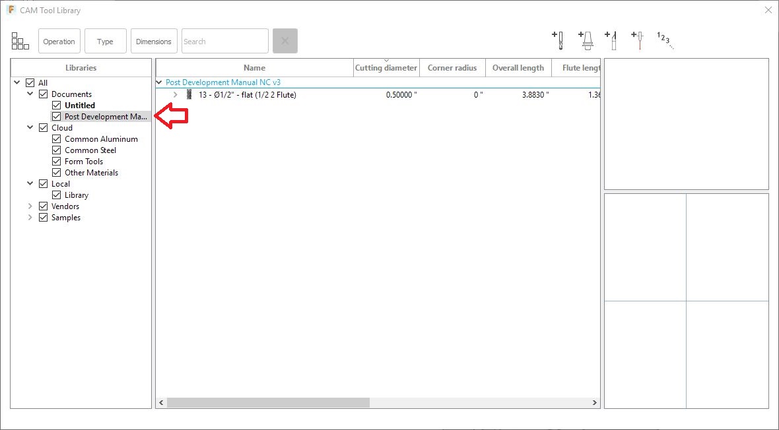Uncheck the Untitled document library
The image size is (779, 430).
56,105
